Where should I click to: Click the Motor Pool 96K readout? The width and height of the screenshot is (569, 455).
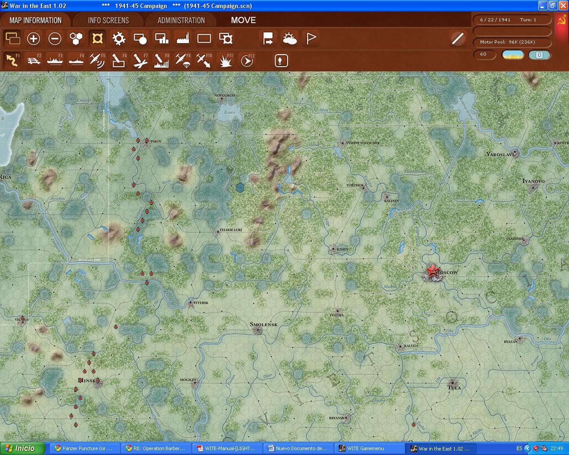(x=512, y=42)
